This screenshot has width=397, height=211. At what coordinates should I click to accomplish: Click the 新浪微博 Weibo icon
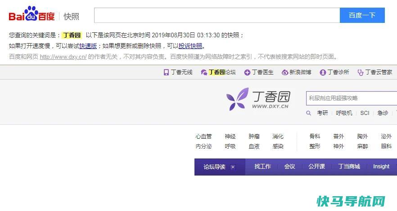tap(285, 72)
